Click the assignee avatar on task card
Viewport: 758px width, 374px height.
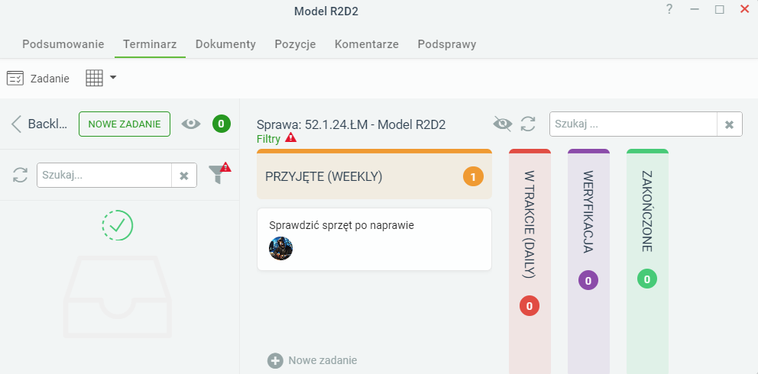pos(281,249)
